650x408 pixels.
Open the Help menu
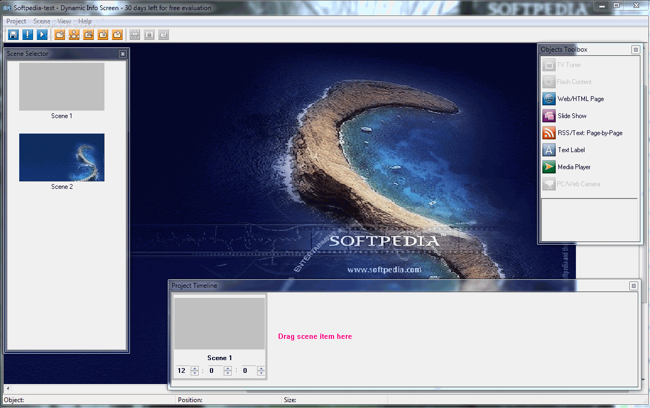coord(85,21)
